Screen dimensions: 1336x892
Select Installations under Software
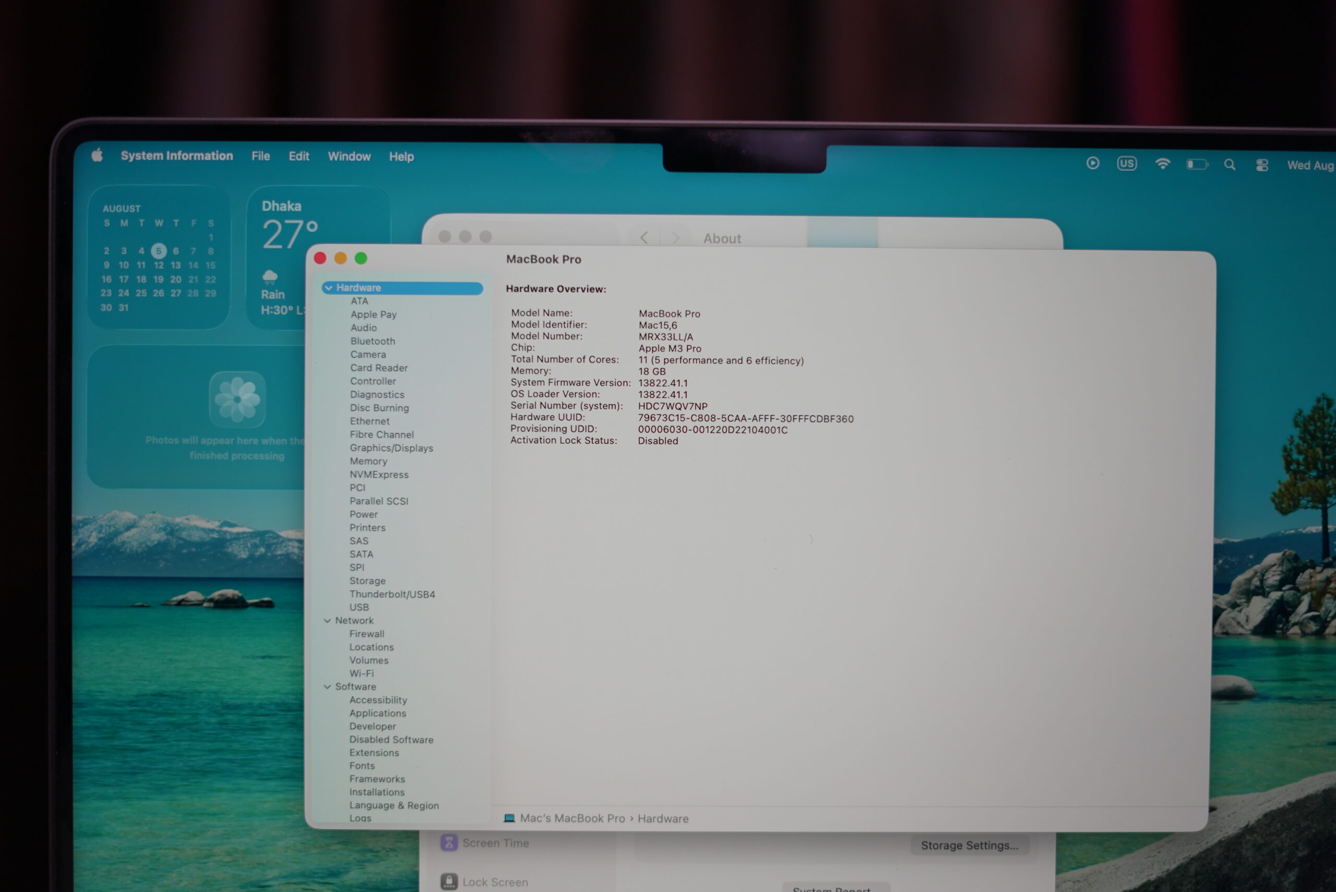tap(377, 792)
